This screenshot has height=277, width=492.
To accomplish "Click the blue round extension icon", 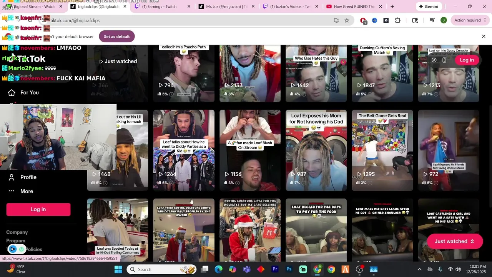I will click(x=374, y=20).
